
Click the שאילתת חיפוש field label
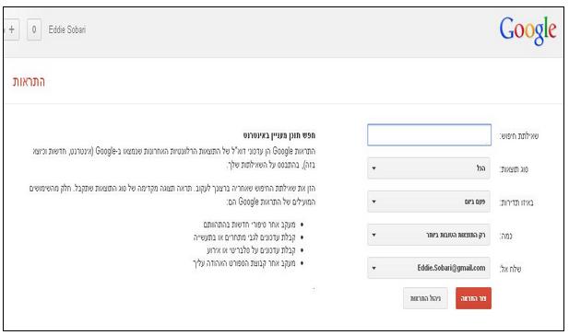coord(519,136)
